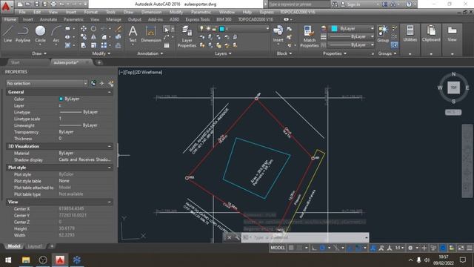
Task: Click the Select Objects icon in Properties palette
Action: [x=102, y=83]
